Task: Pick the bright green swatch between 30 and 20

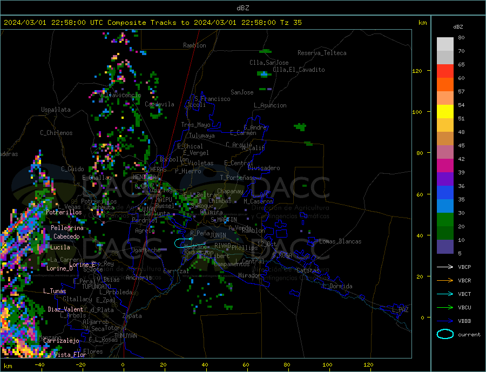Action: (x=445, y=220)
